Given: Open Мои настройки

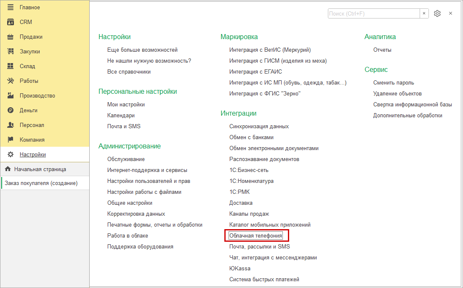Looking at the screenshot, I should pyautogui.click(x=126, y=104).
